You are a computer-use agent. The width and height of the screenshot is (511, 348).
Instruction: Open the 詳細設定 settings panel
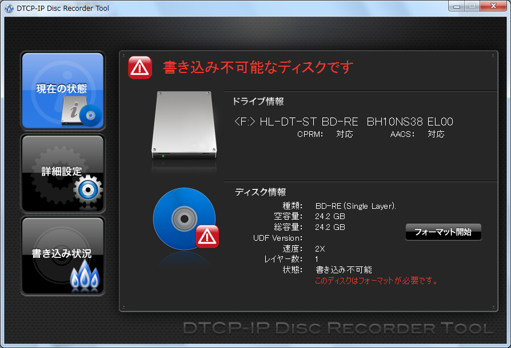point(62,173)
